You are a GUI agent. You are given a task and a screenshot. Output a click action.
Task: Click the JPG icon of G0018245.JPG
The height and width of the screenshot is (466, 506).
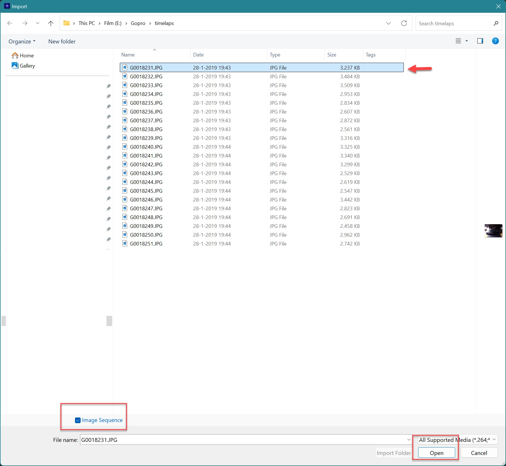click(125, 190)
